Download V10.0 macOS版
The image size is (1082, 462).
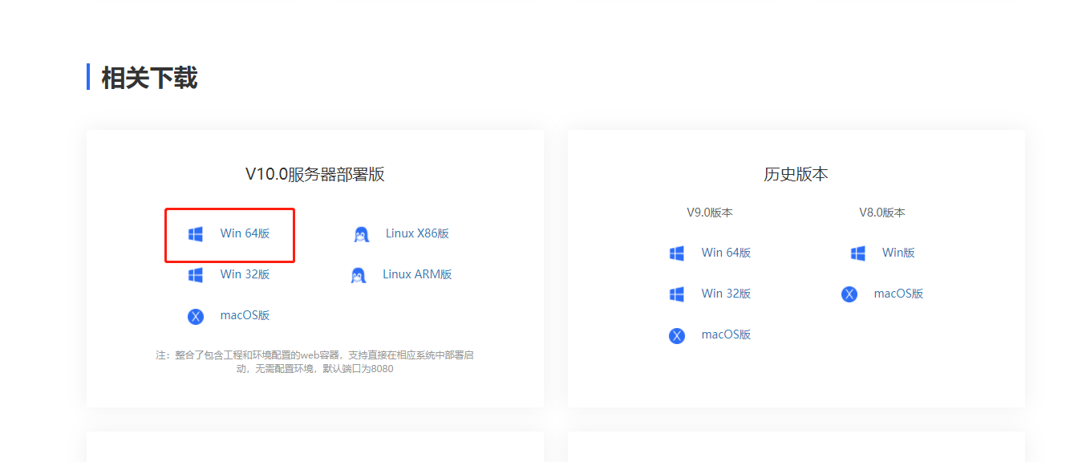tap(245, 315)
